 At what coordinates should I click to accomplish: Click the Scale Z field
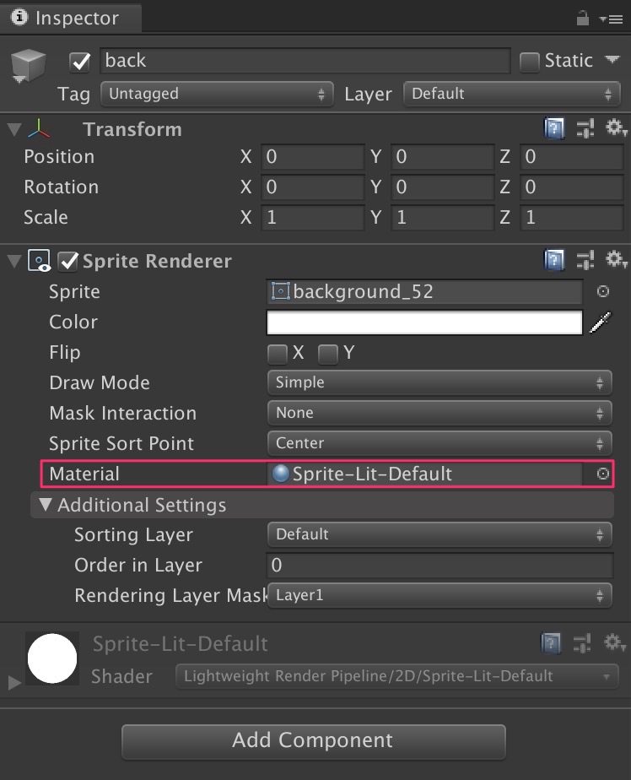572,218
